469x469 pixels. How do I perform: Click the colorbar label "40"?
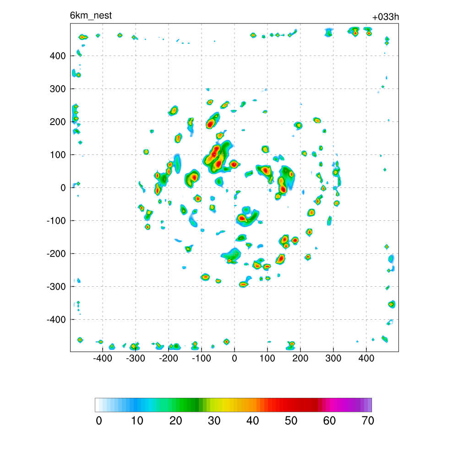[x=252, y=421]
